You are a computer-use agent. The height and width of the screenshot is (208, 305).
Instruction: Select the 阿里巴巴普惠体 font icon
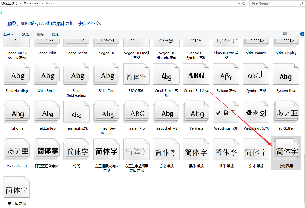[x=47, y=149]
